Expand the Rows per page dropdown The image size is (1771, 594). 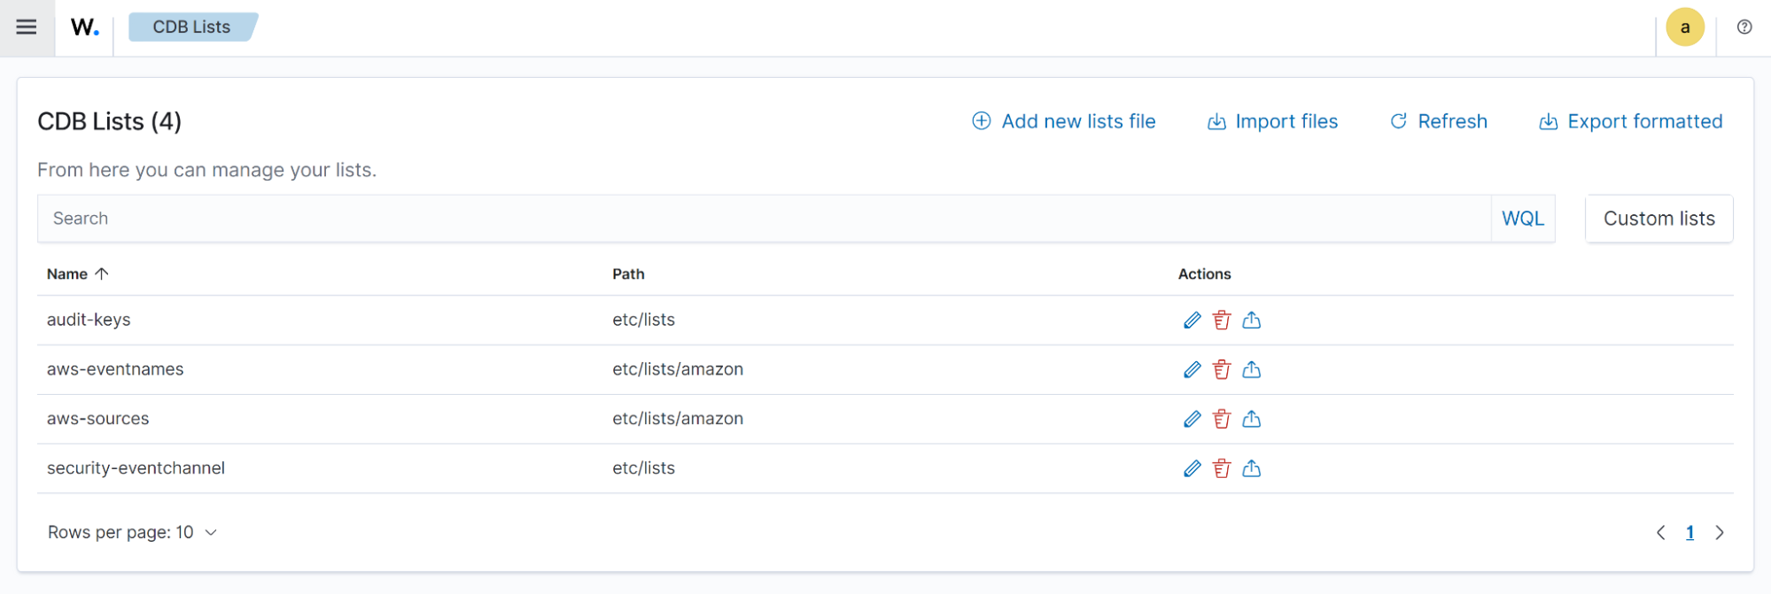click(x=132, y=533)
